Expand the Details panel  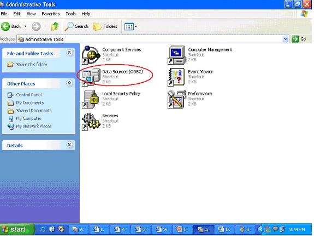point(69,145)
